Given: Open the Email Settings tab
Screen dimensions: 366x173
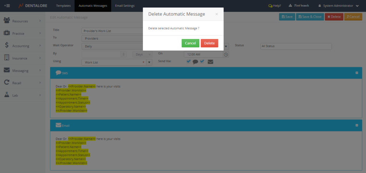Looking at the screenshot, I should (125, 6).
